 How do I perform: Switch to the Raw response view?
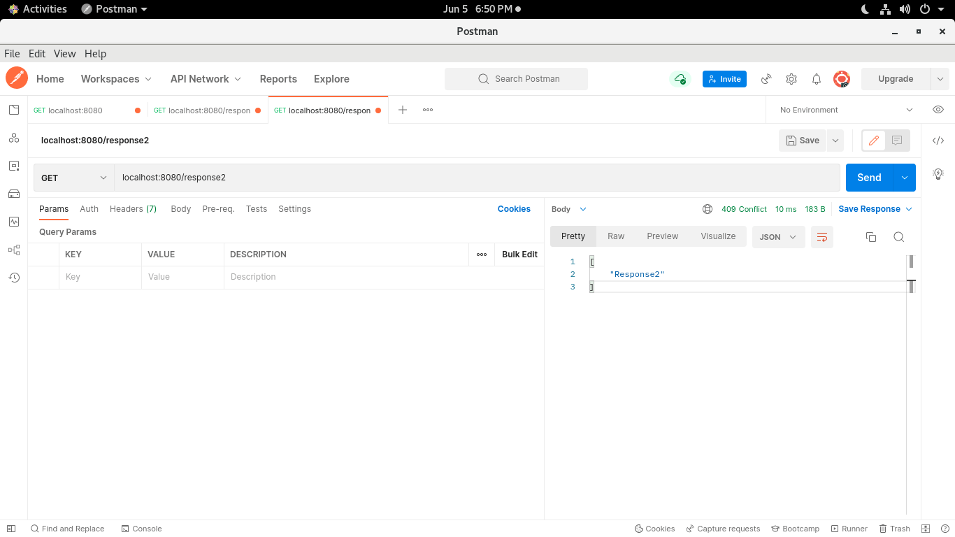[615, 236]
